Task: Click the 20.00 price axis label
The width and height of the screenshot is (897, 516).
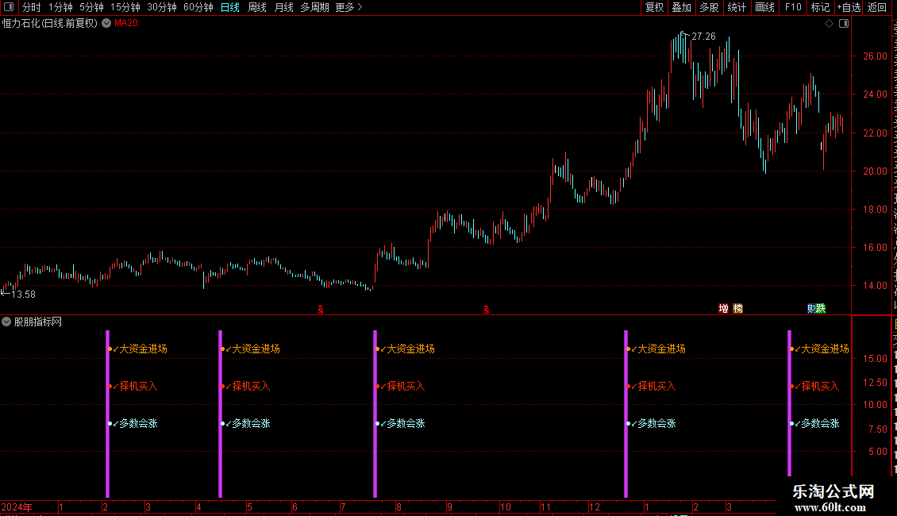Action: tap(876, 171)
